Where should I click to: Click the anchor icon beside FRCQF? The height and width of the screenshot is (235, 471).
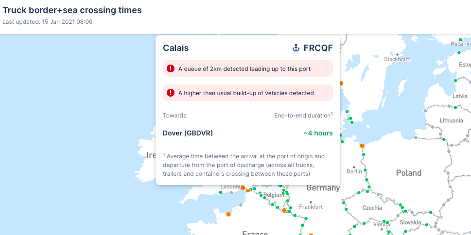coord(296,48)
